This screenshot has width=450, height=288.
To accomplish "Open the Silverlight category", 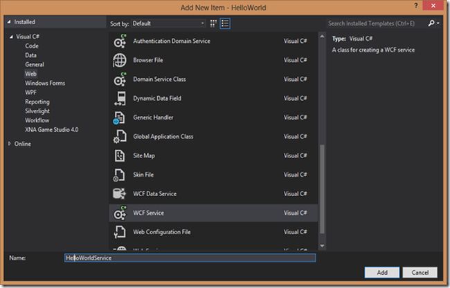I will (37, 111).
